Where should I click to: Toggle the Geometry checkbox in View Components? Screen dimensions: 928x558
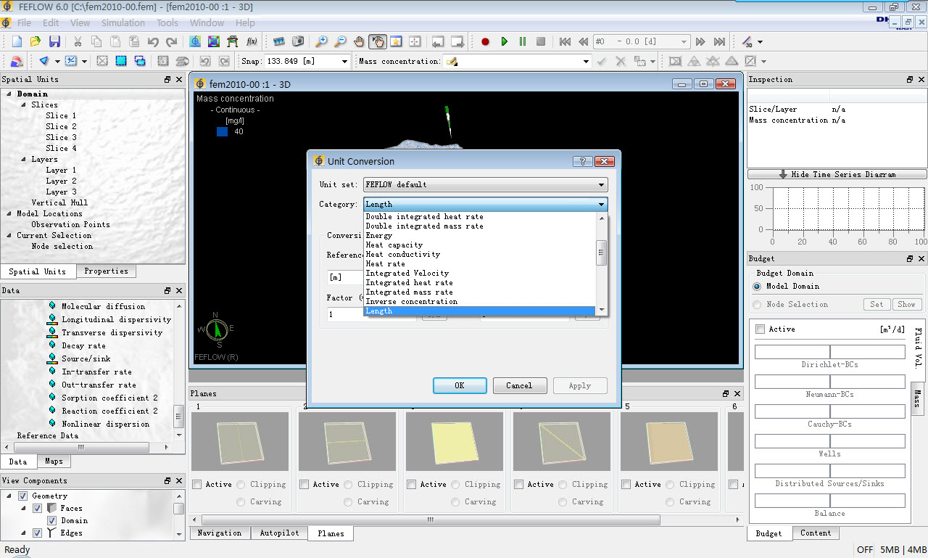pos(22,496)
